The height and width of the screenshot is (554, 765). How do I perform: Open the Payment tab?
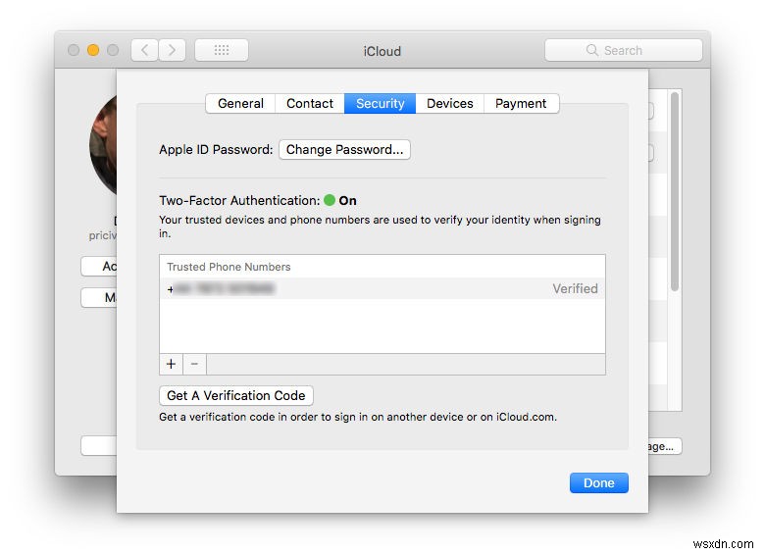tap(521, 103)
